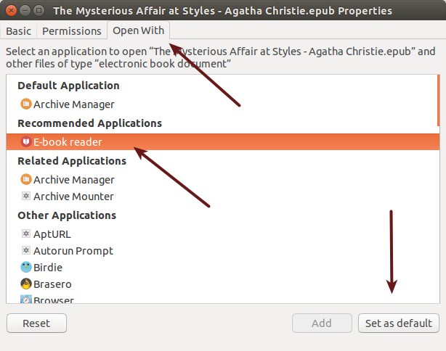
Task: Click the Archive Mounter gear icon
Action: click(x=26, y=196)
